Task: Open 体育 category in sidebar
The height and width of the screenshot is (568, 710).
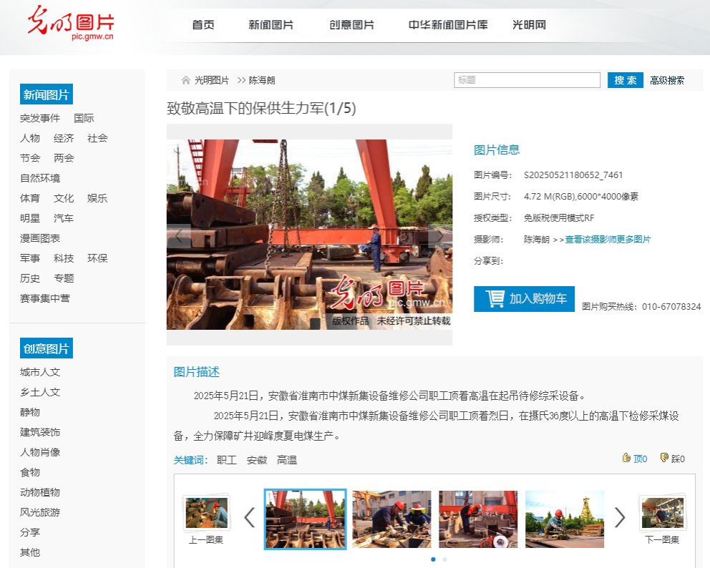Action: [x=30, y=198]
